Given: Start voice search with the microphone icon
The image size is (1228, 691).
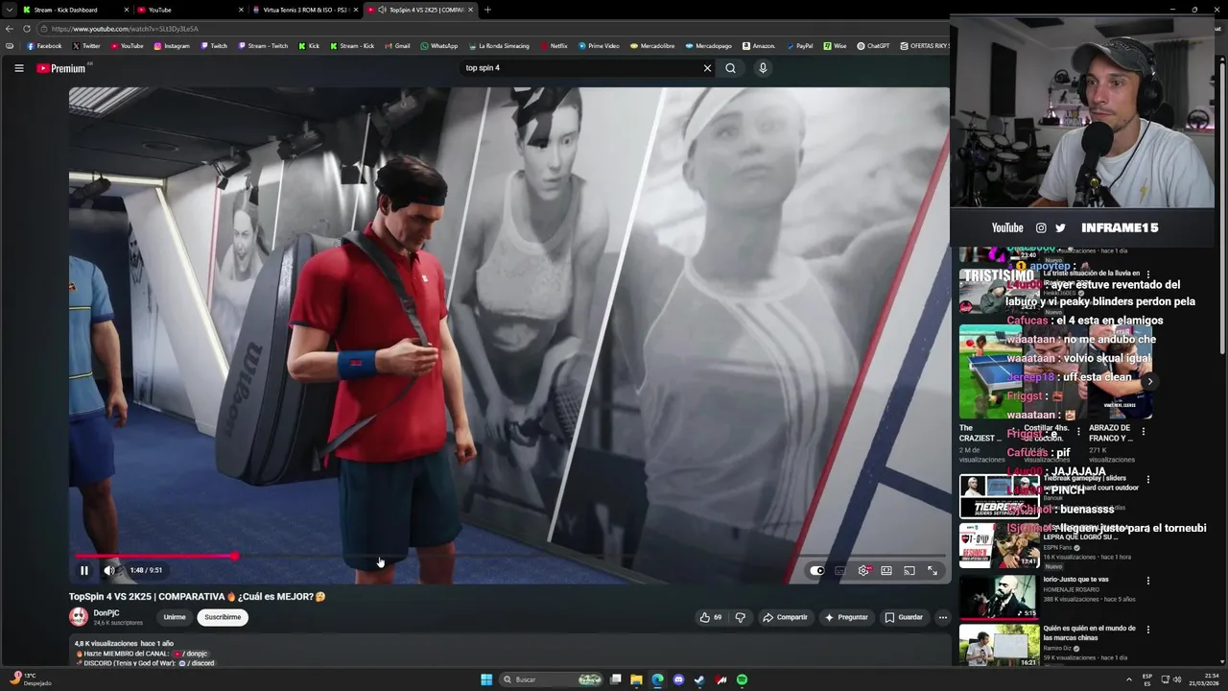Looking at the screenshot, I should pos(763,68).
